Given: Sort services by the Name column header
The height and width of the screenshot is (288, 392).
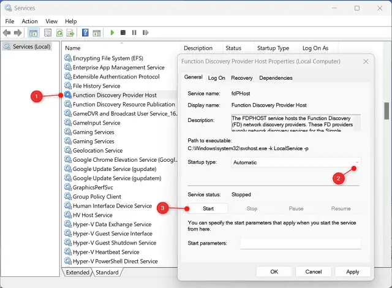Looking at the screenshot, I should pos(73,48).
